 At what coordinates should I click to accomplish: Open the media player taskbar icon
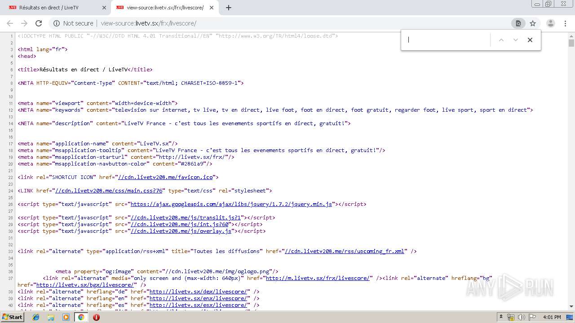pos(66,317)
